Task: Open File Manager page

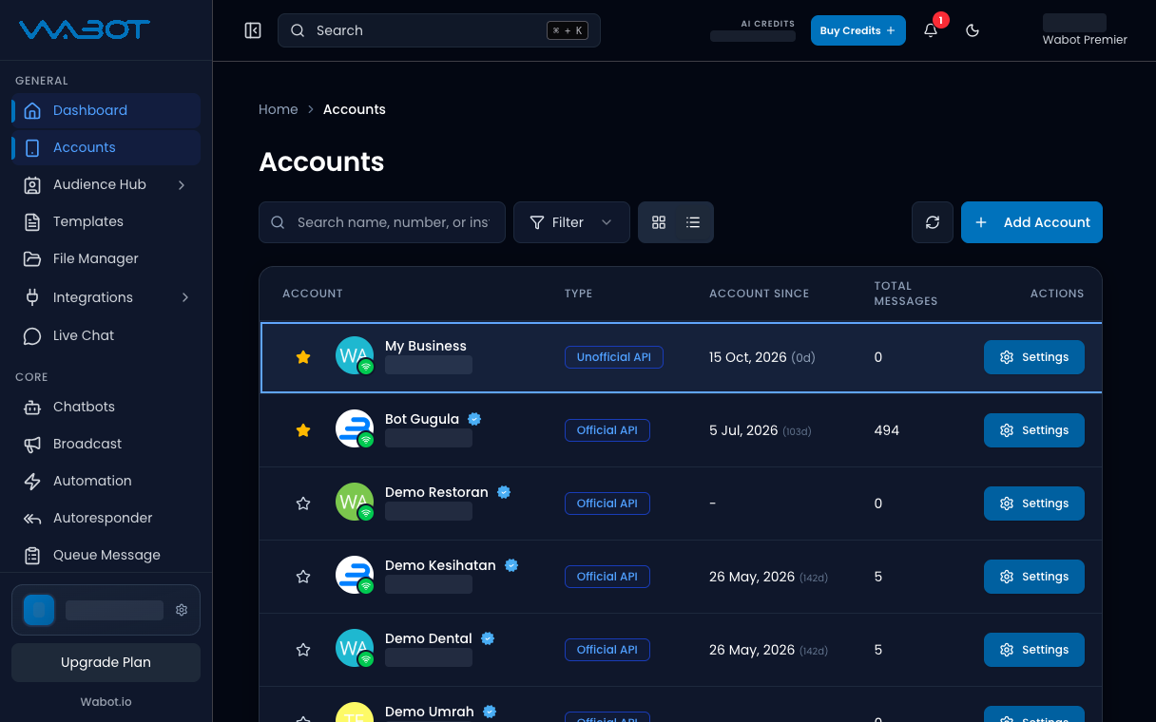Action: (x=106, y=258)
